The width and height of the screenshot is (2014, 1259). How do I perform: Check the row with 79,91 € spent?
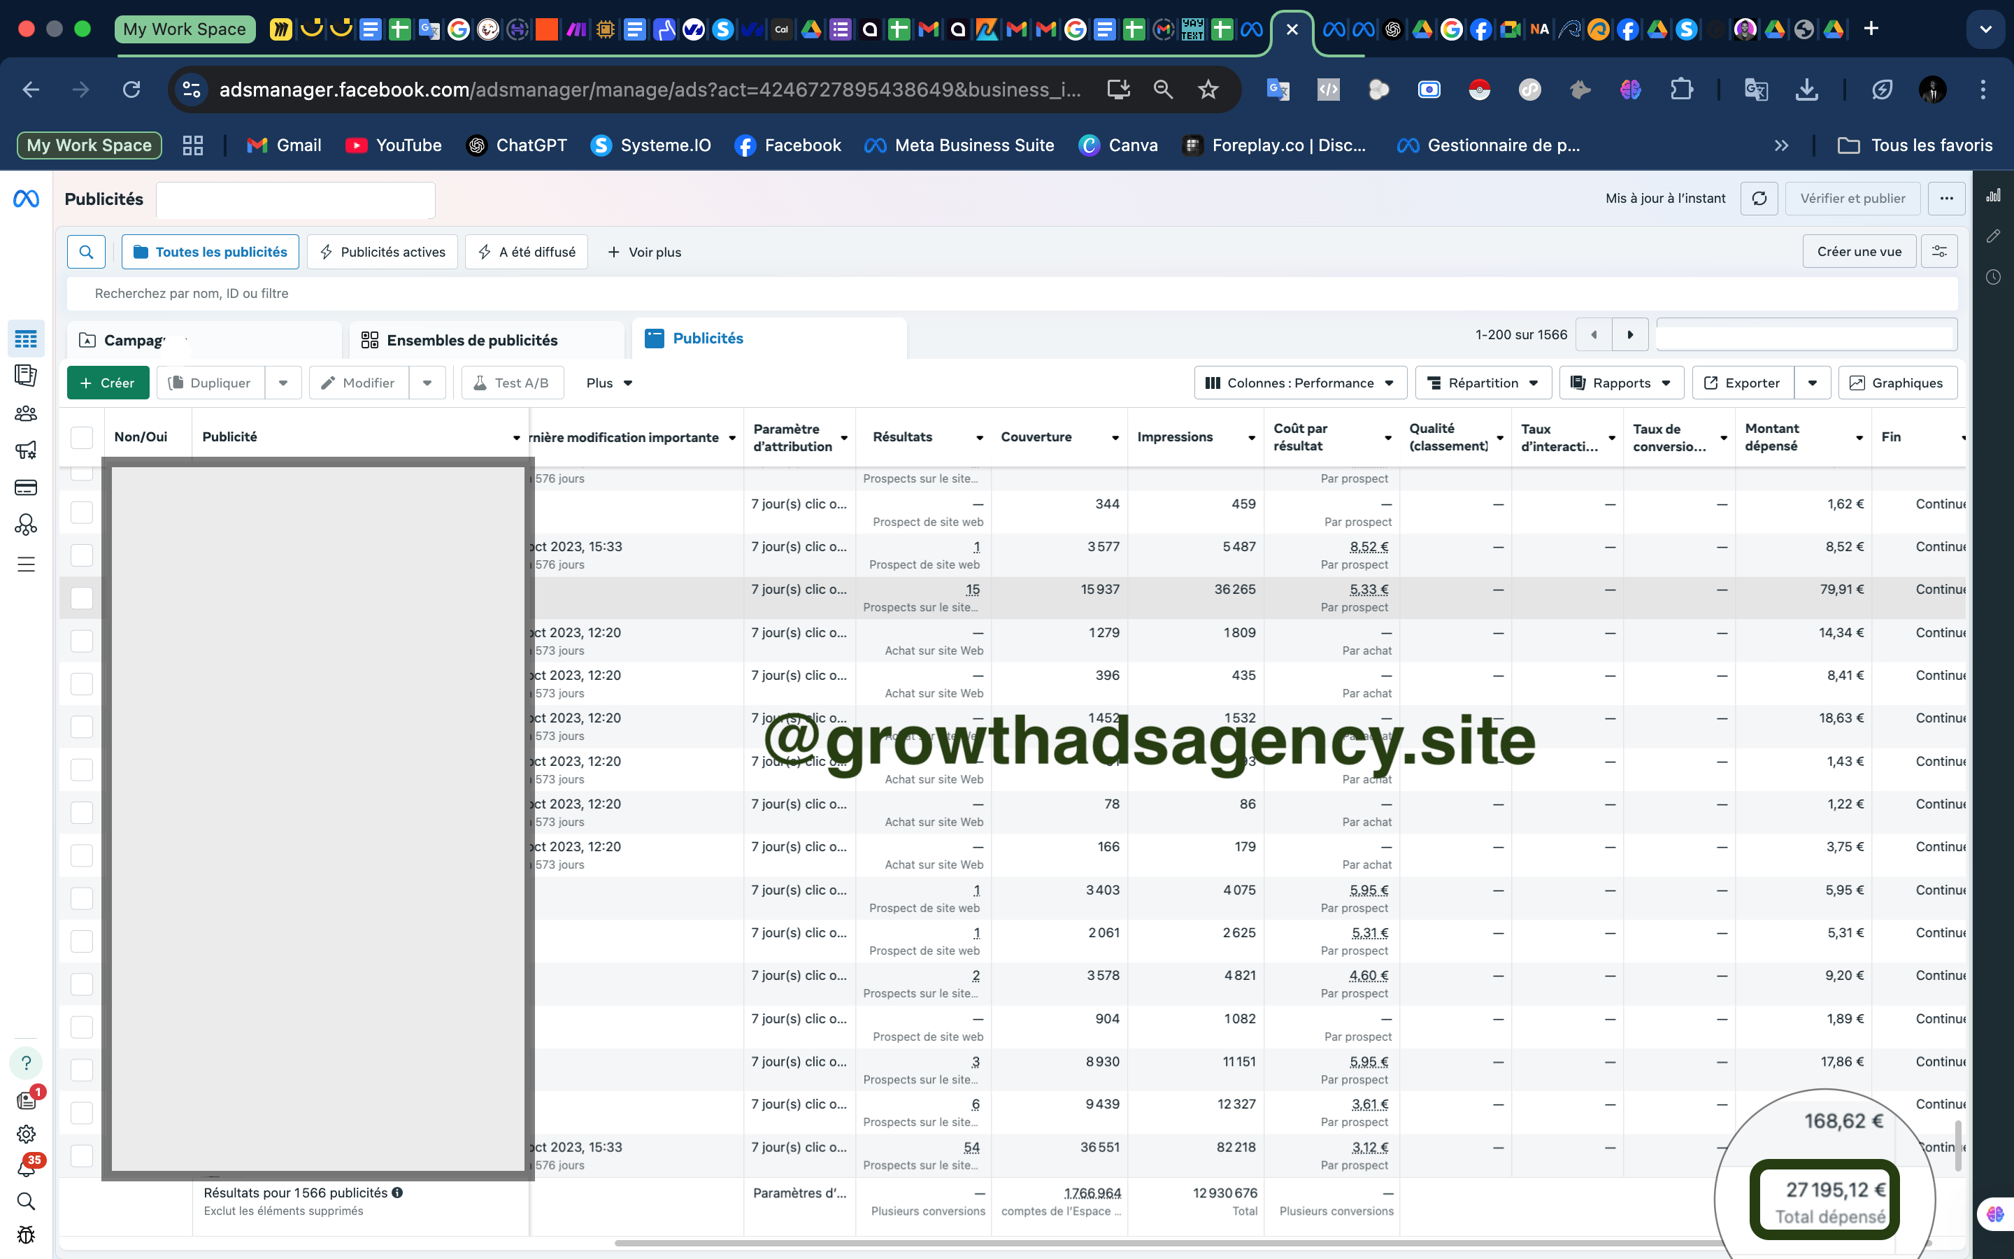coord(82,598)
